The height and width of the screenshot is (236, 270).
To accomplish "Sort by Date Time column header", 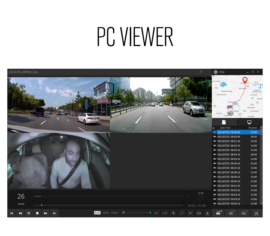I will pos(225,128).
